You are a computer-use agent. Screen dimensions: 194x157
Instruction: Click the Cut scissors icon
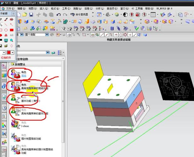point(39,15)
